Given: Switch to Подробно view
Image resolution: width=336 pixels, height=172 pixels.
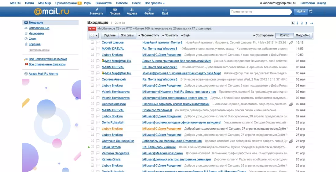Looking at the screenshot, I should pos(303,35).
